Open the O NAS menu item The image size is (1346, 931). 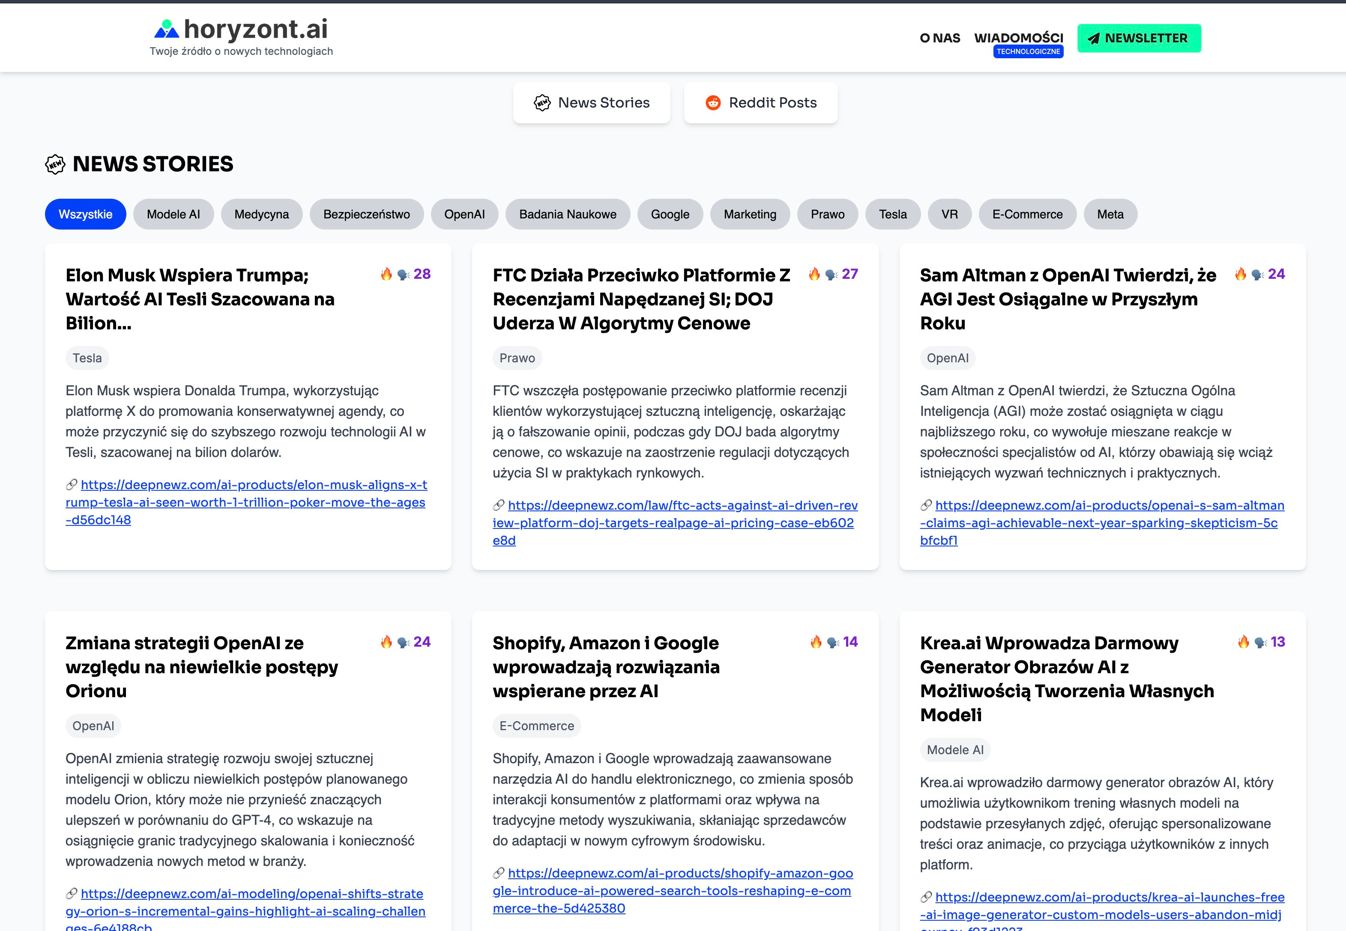pos(939,39)
